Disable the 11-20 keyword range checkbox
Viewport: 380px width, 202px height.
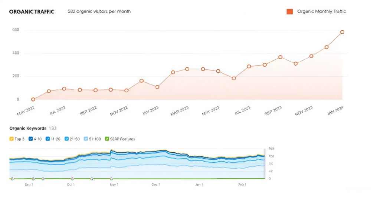coord(47,139)
